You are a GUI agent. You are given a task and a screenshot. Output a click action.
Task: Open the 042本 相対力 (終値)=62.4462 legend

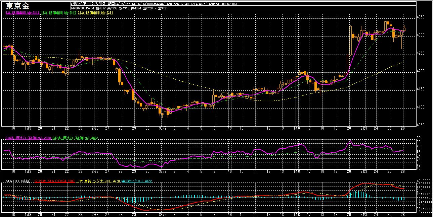(75, 138)
